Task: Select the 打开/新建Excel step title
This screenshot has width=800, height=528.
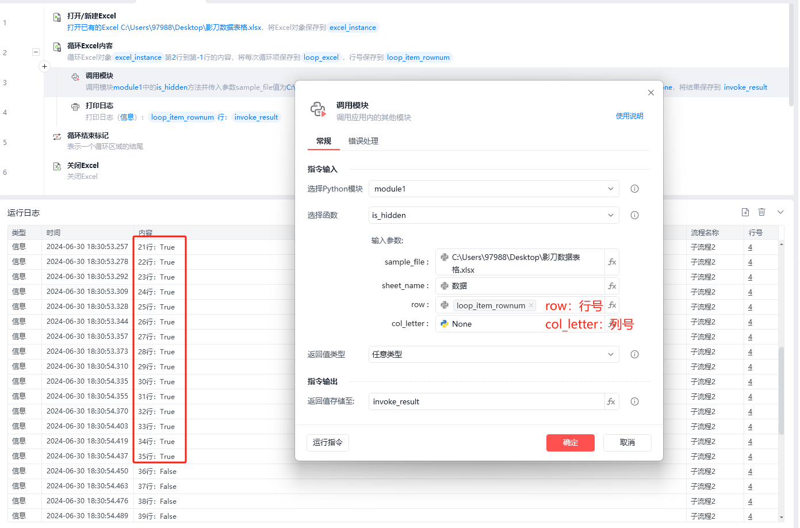Action: tap(91, 16)
